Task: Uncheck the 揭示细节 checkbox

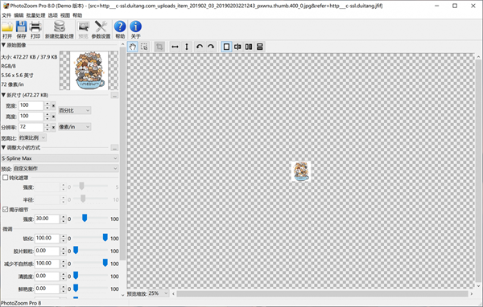Action: [x=6, y=210]
